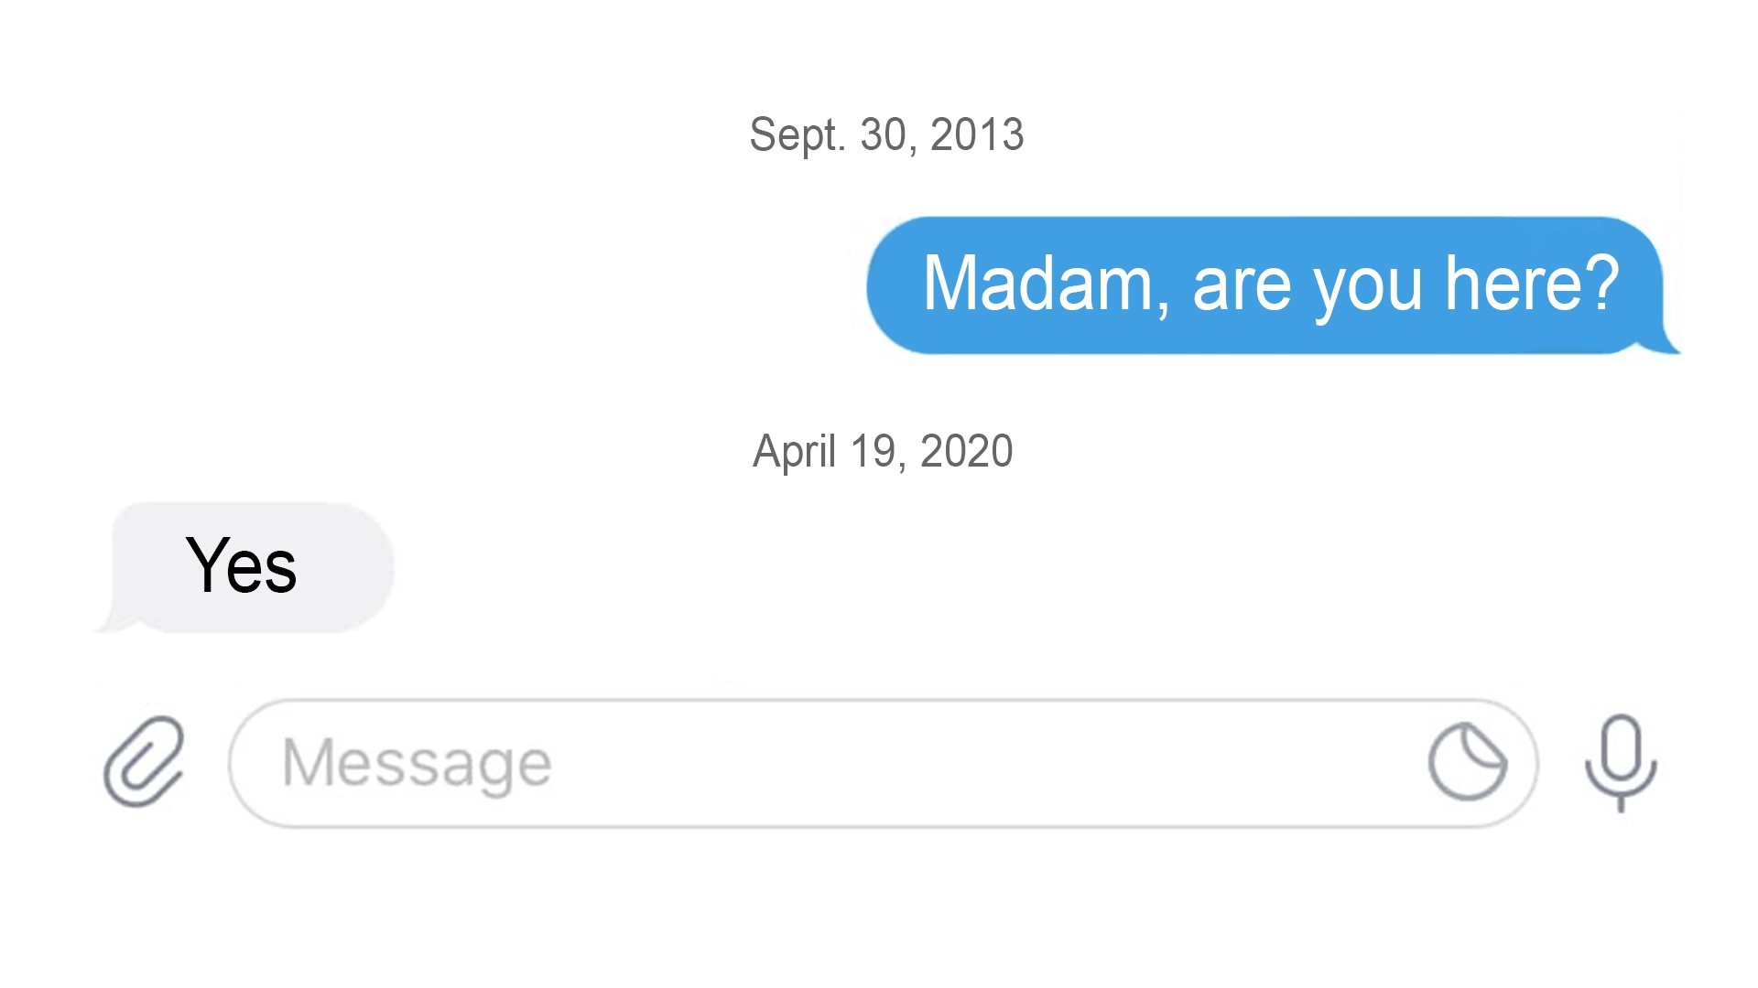Attach a file using the paperclip
The image size is (1758, 988).
click(144, 762)
